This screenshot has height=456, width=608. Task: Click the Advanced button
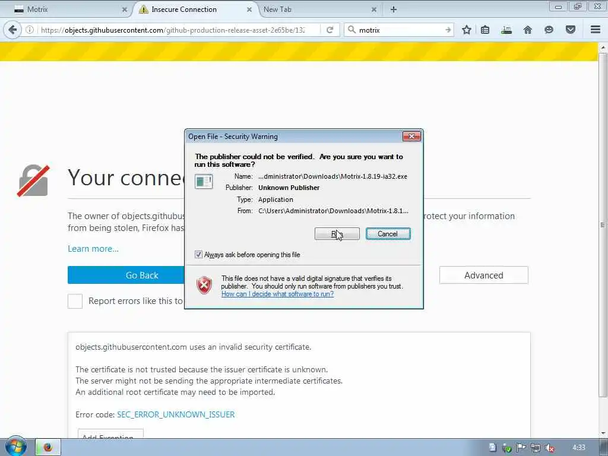(x=483, y=275)
